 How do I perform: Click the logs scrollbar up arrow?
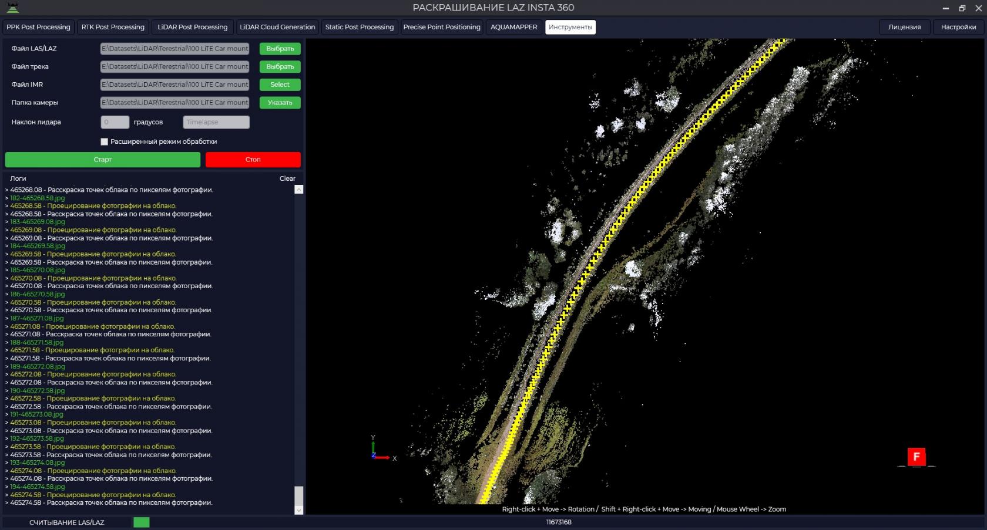(x=298, y=190)
